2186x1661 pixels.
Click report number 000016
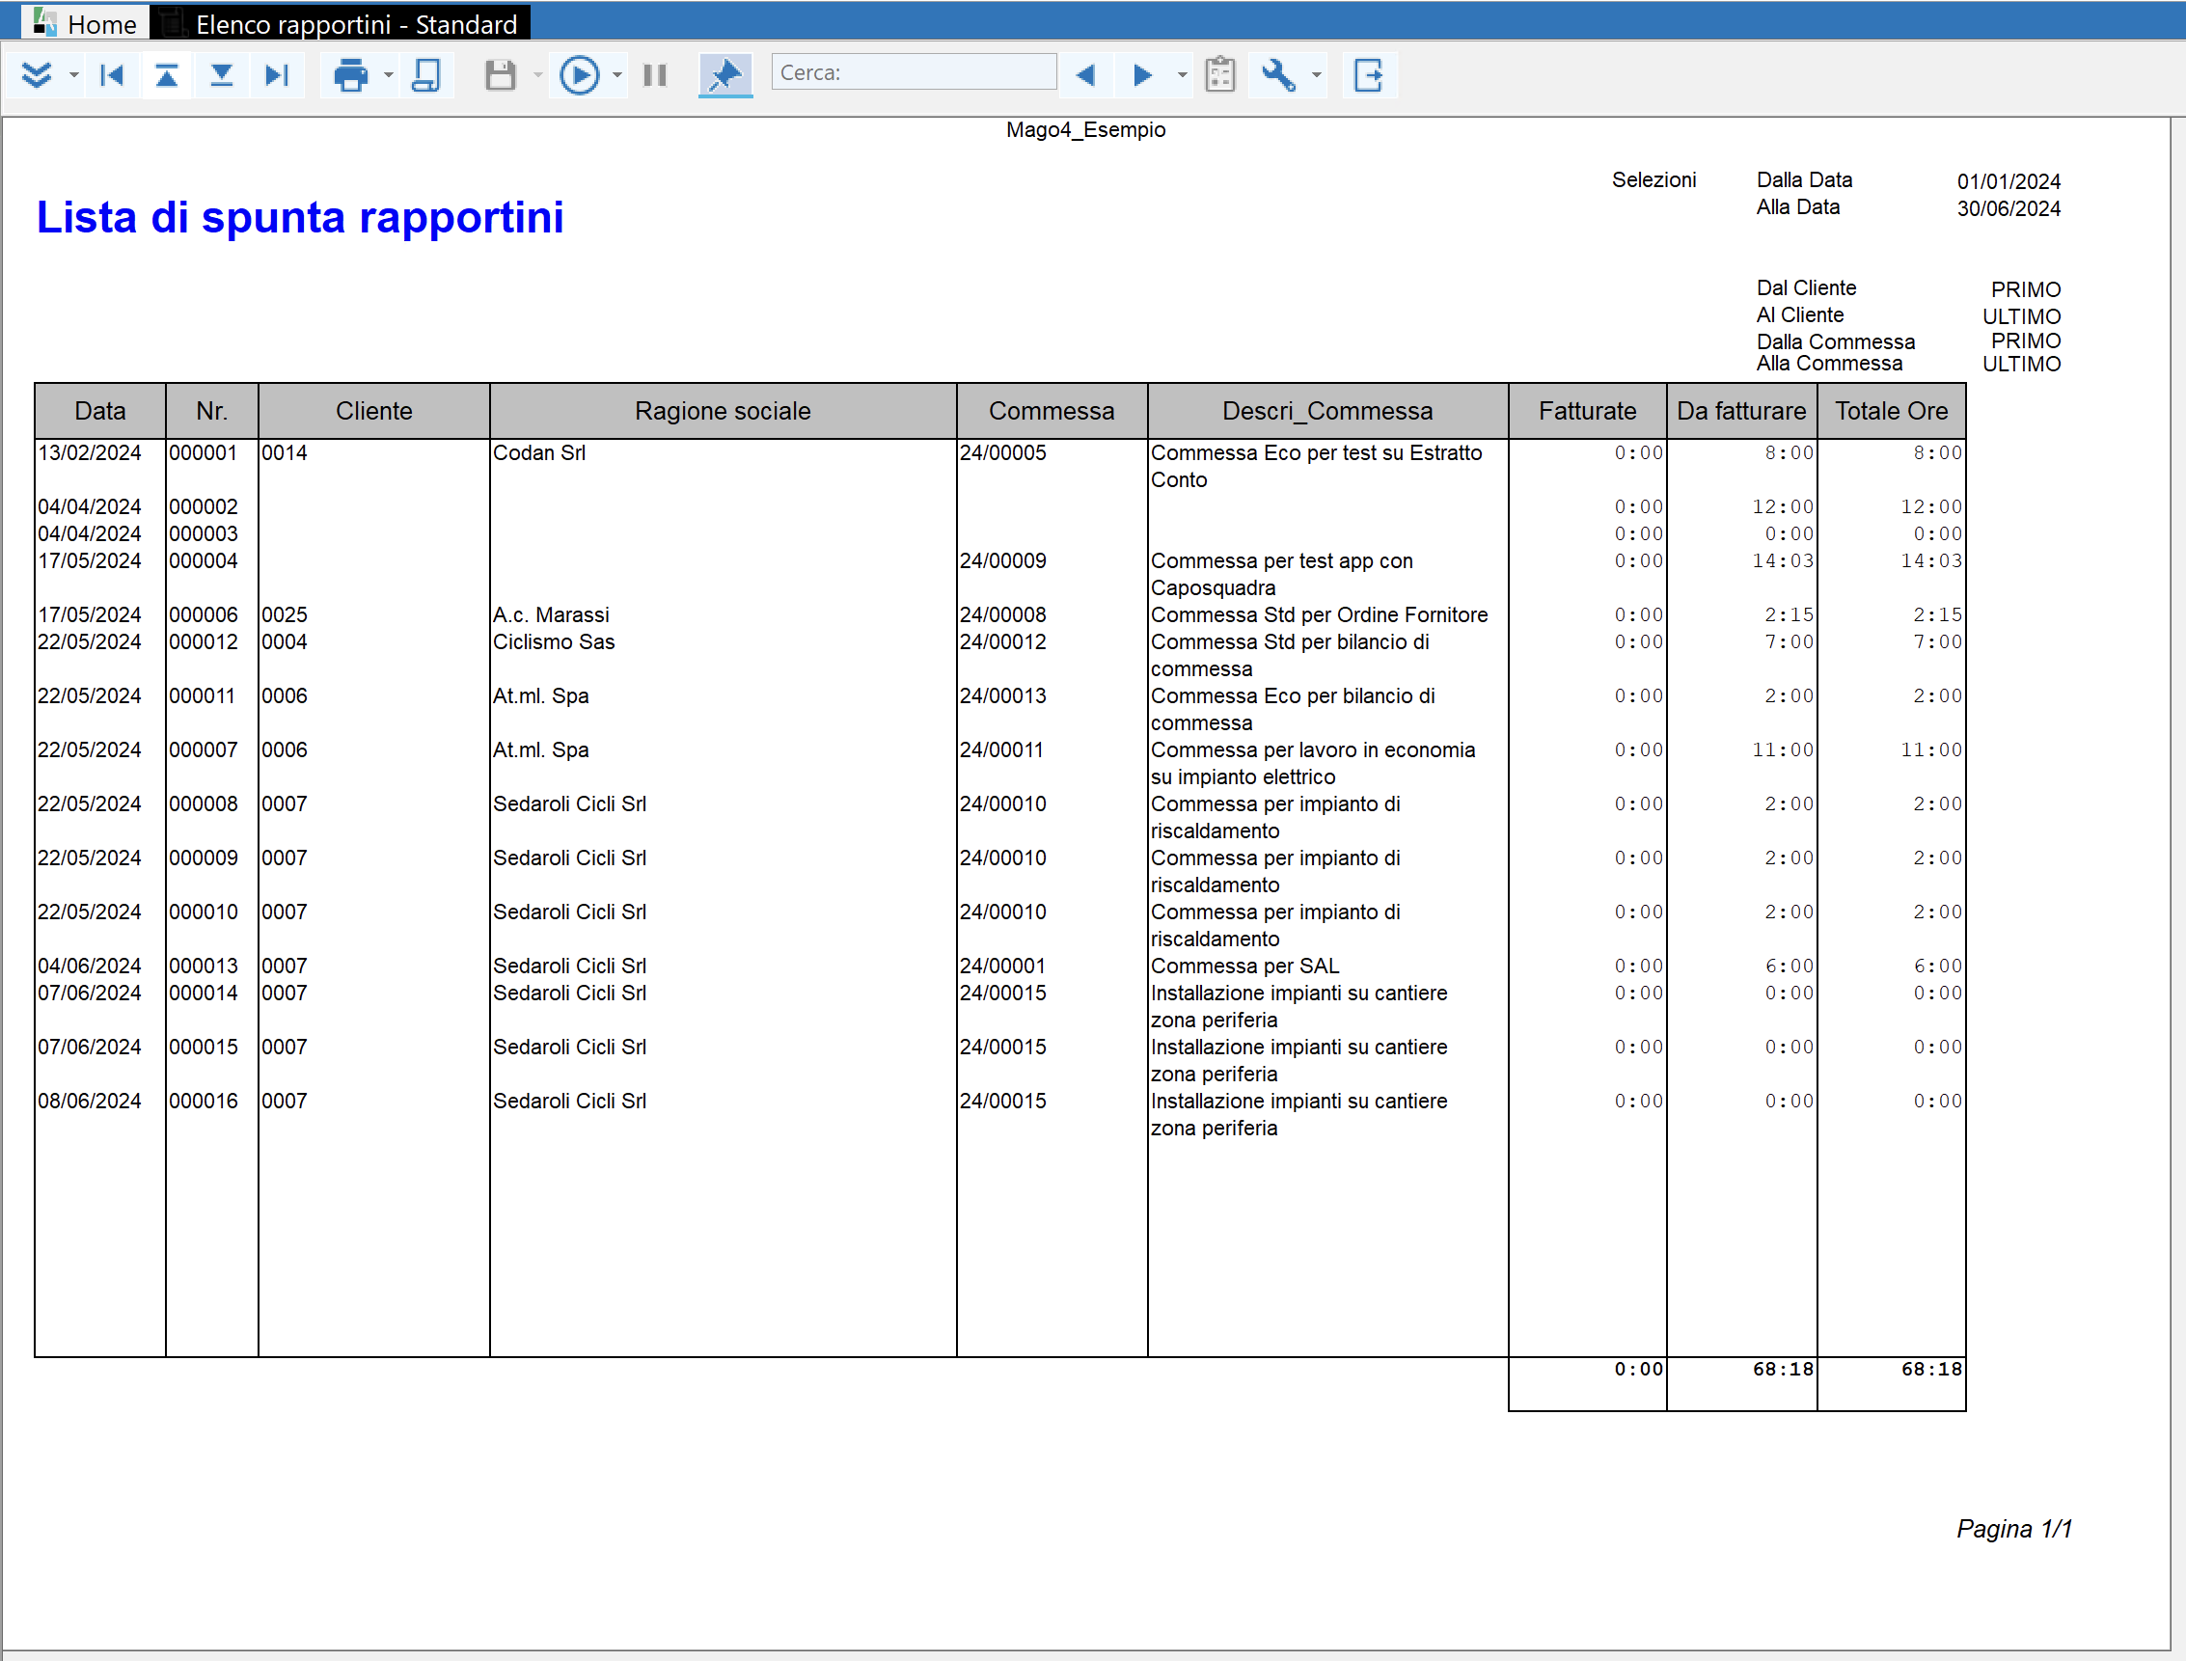204,1101
